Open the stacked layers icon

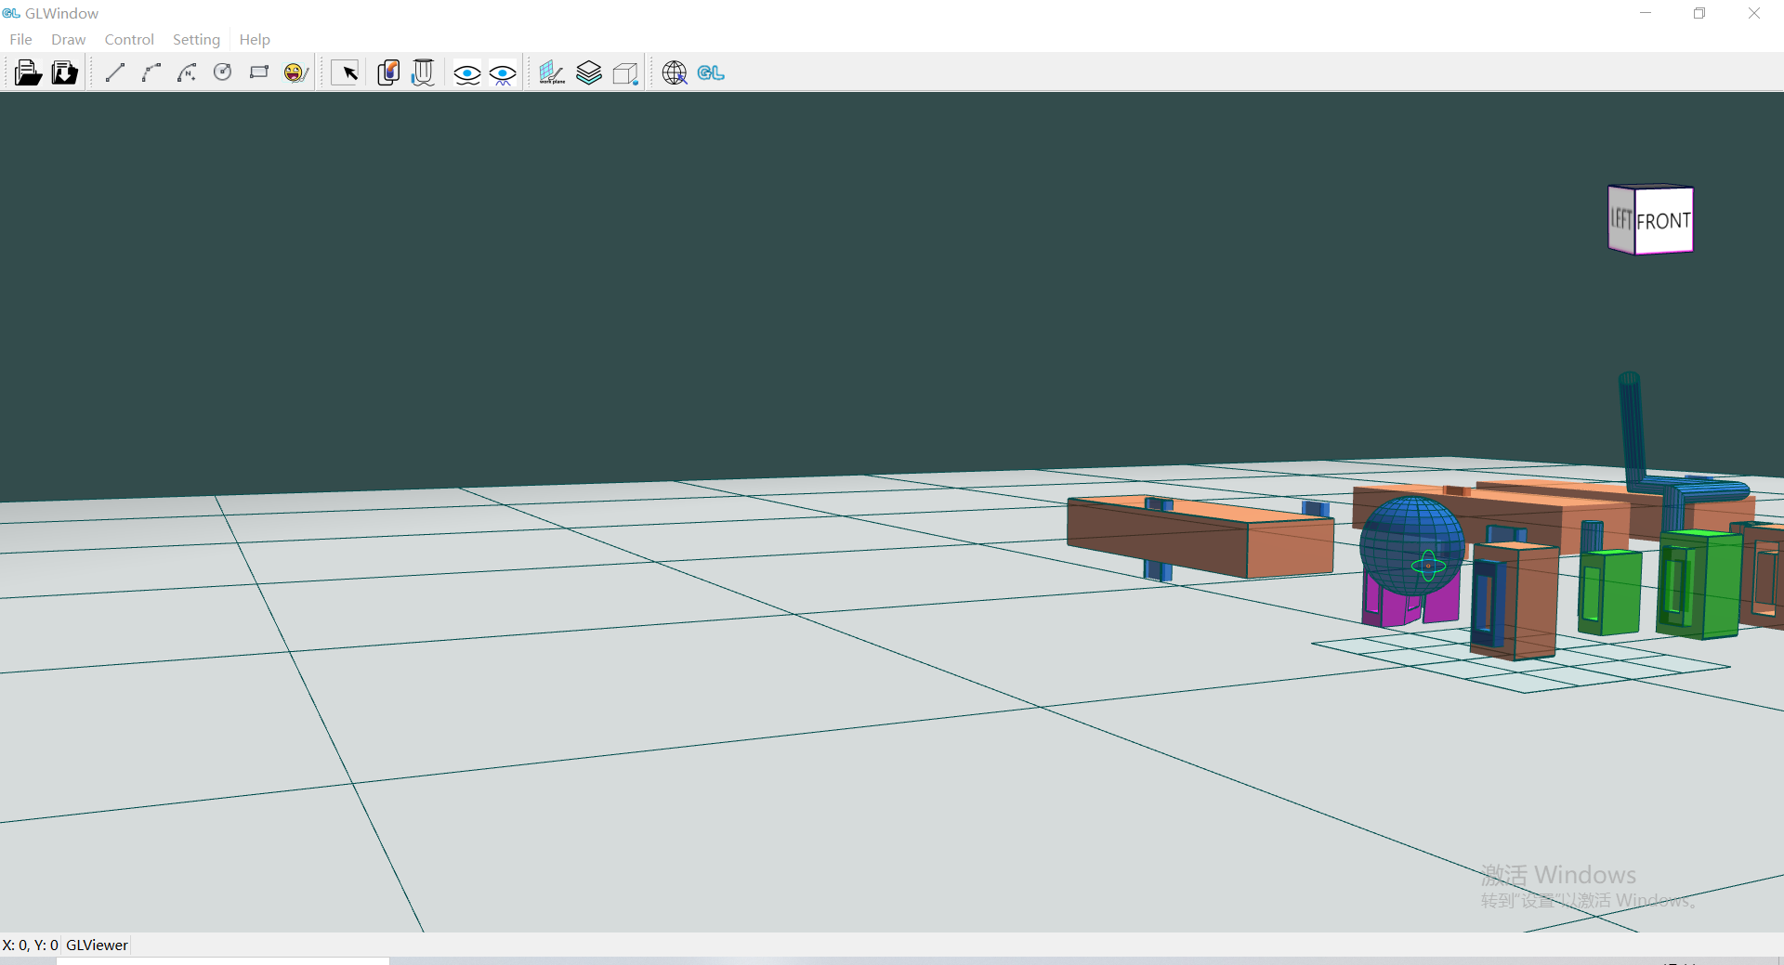(589, 72)
